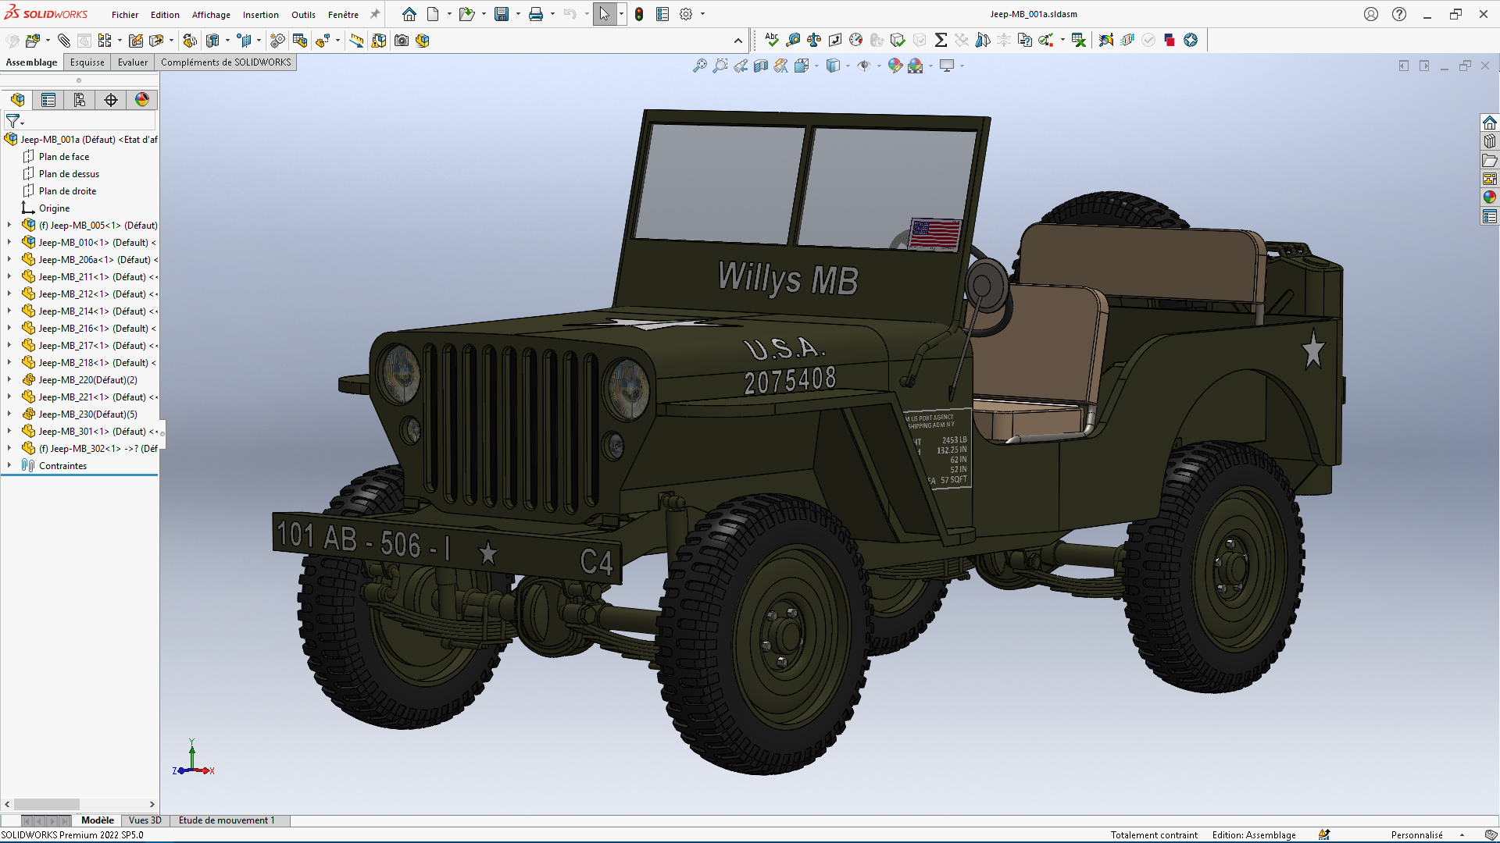Create an Exploded View
The image size is (1500, 843).
(x=323, y=41)
